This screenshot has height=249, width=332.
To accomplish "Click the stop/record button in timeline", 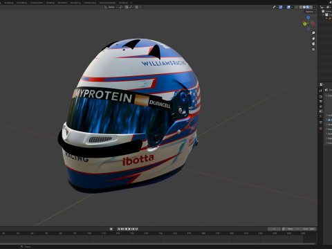I will pyautogui.click(x=111, y=229).
